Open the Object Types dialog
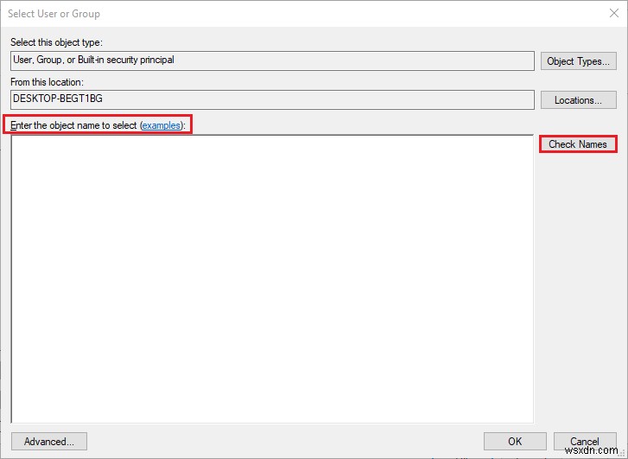 pyautogui.click(x=579, y=61)
